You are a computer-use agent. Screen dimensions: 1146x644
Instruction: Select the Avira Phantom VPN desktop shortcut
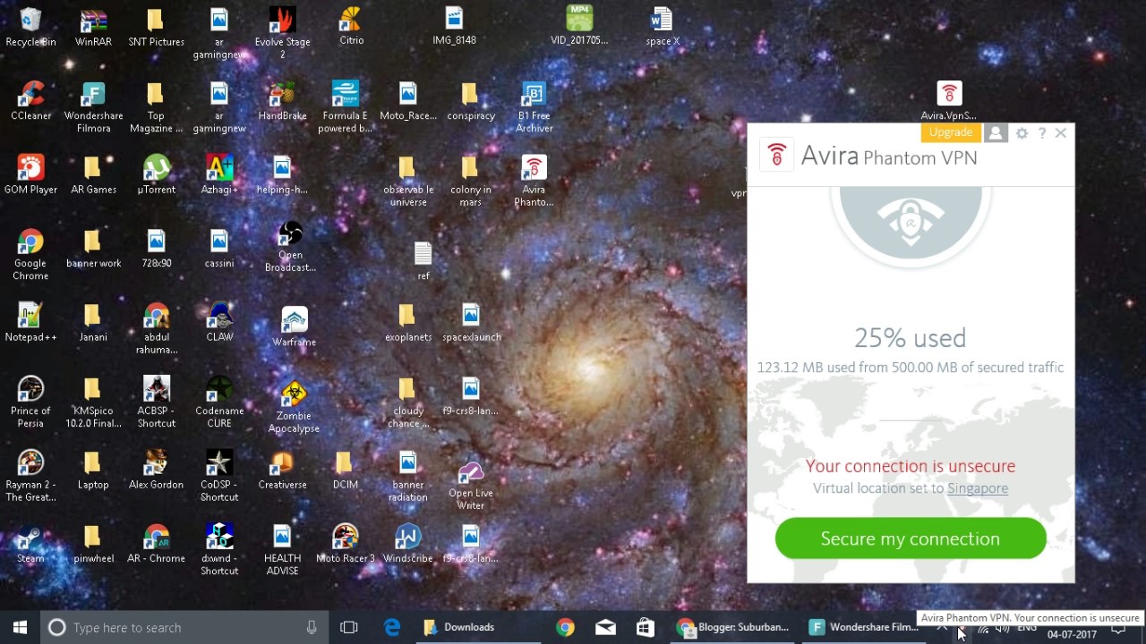click(534, 181)
